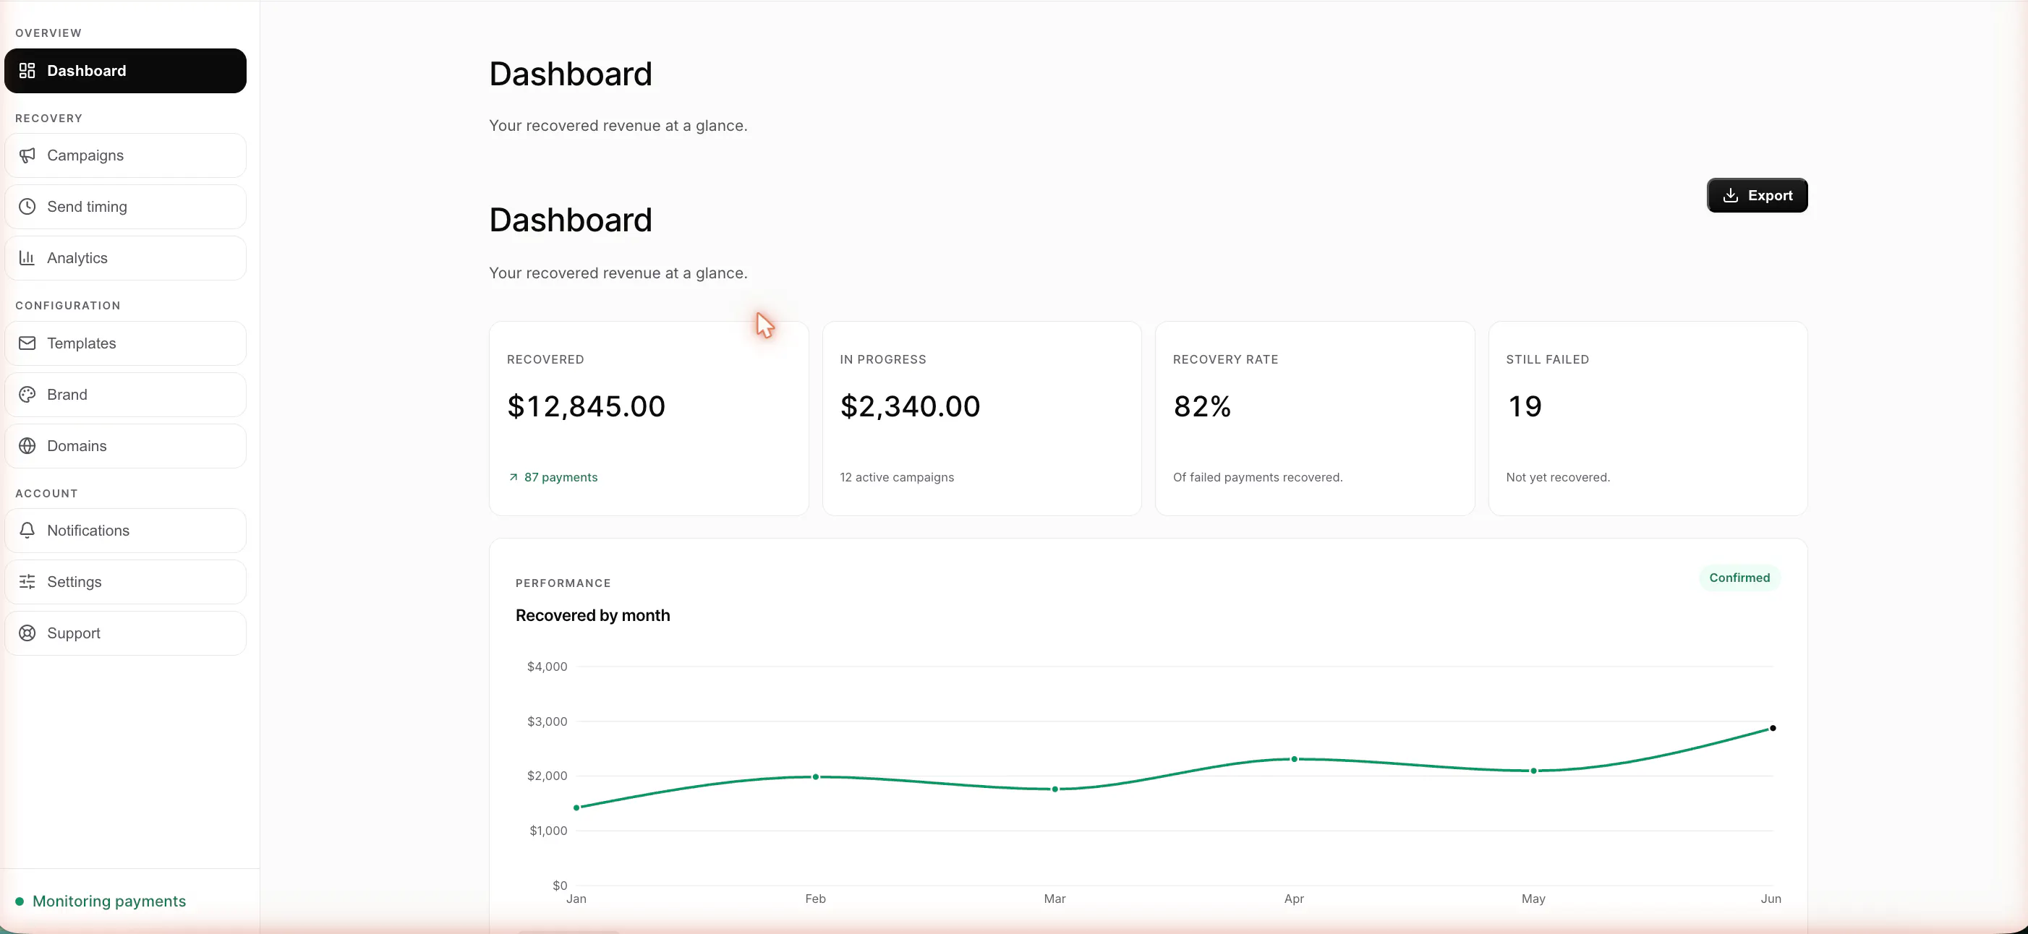Click the $1,000 axis label
This screenshot has height=934, width=2028.
point(548,831)
